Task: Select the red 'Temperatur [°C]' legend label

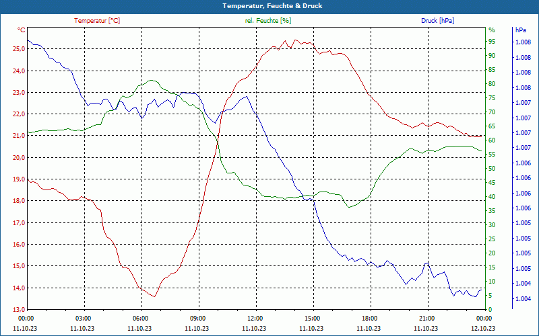Action: coord(97,21)
